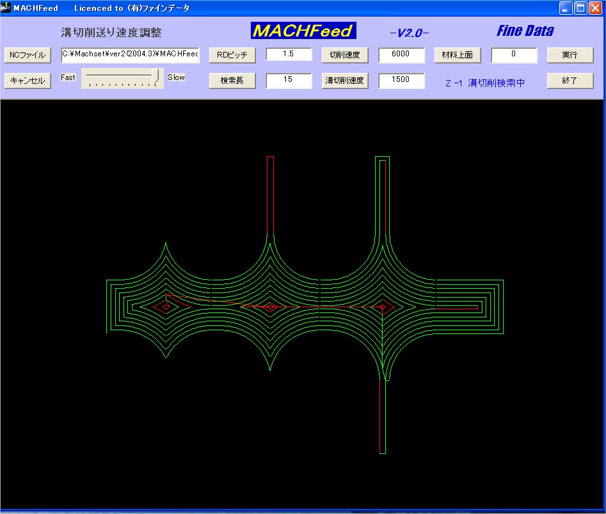Focus the 溝切削速度 value field 1500
The image size is (606, 514).
(401, 81)
